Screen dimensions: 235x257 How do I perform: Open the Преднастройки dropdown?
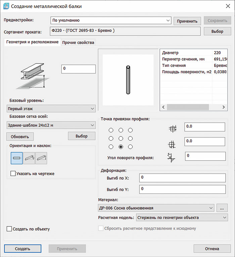pyautogui.click(x=111, y=20)
